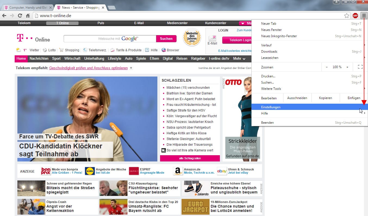Screen dimensions: 368x216
Task: Expand the Hilfe submenu in Chrome menu
Action: tap(310, 113)
